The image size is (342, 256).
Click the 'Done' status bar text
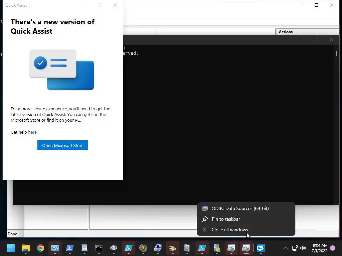click(12, 234)
